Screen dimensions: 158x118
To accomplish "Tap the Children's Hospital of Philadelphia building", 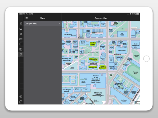I will coord(98,94).
